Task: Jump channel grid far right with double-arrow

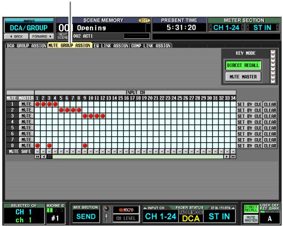Action: (x=233, y=157)
